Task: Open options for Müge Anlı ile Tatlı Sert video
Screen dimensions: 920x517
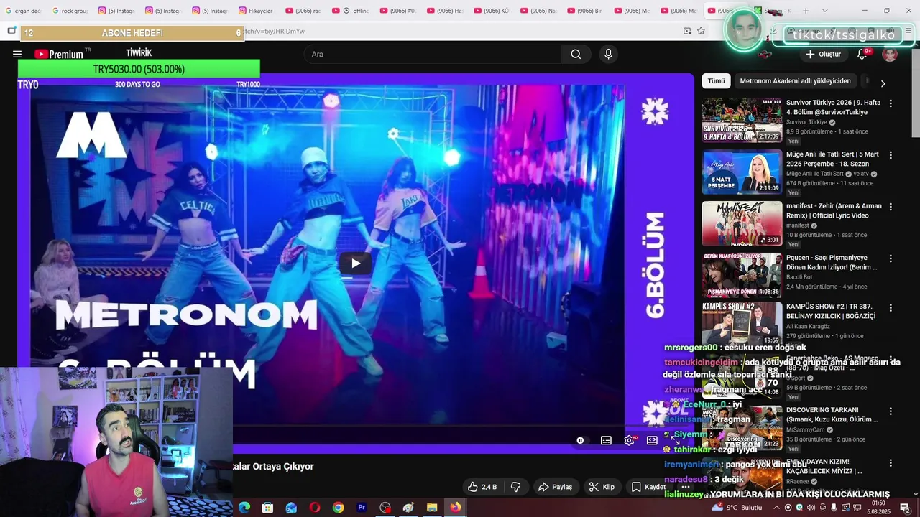Action: (891, 155)
